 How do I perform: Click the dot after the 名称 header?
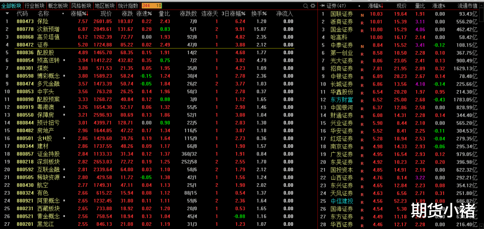pyautogui.click(x=63, y=14)
